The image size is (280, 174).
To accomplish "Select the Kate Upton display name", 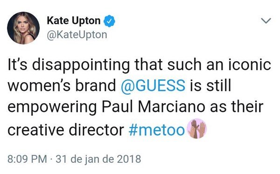I will (74, 21).
